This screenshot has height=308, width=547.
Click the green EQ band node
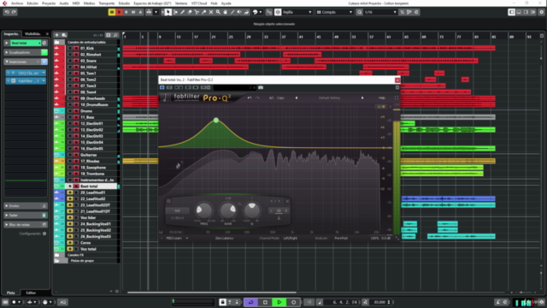216,120
